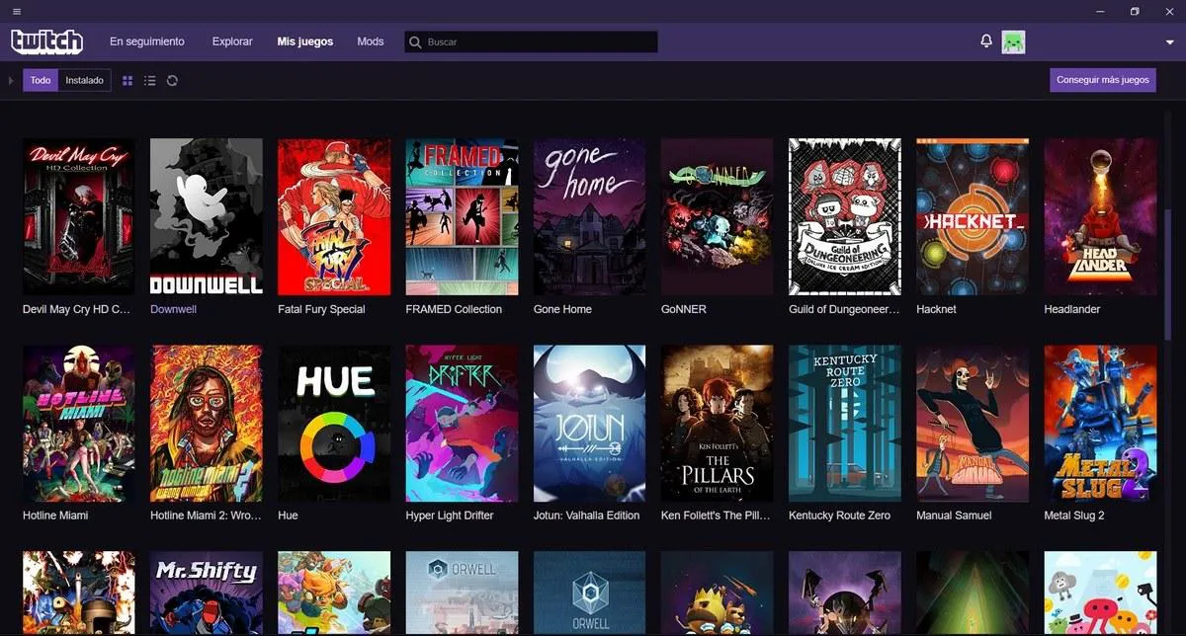Click the "Manual Samuel" title text
The width and height of the screenshot is (1186, 636).
coord(954,516)
